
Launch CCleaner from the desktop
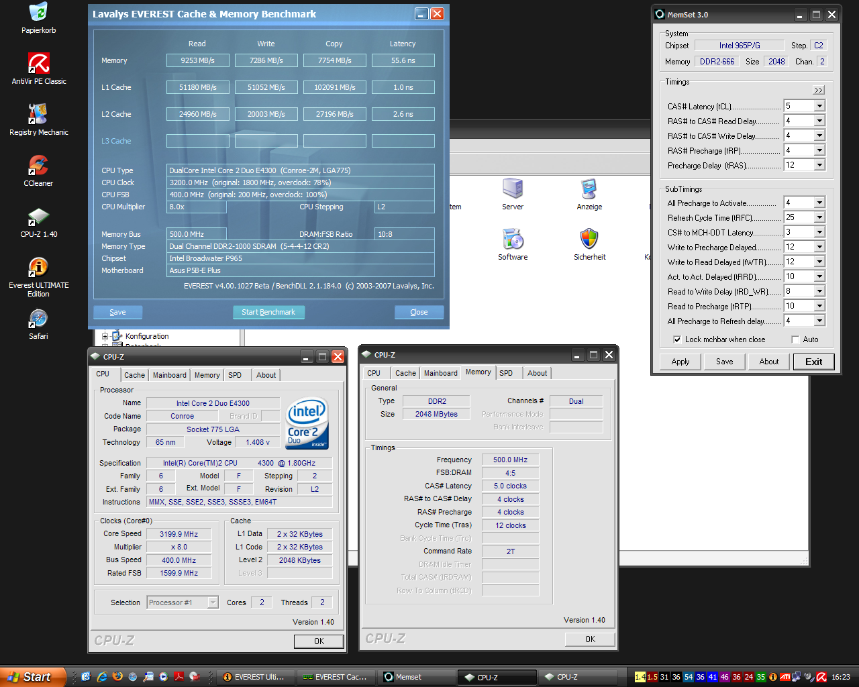click(38, 170)
